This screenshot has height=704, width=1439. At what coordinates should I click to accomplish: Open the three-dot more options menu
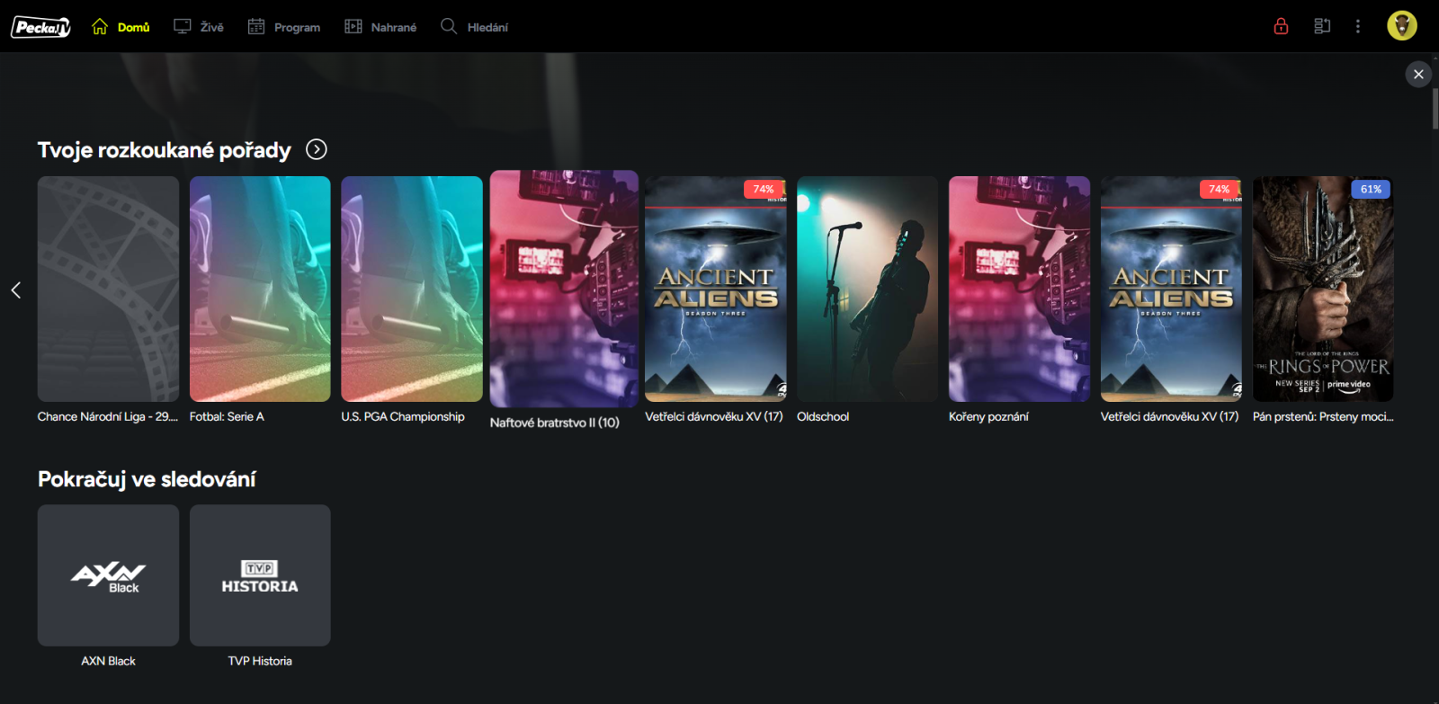pyautogui.click(x=1358, y=26)
